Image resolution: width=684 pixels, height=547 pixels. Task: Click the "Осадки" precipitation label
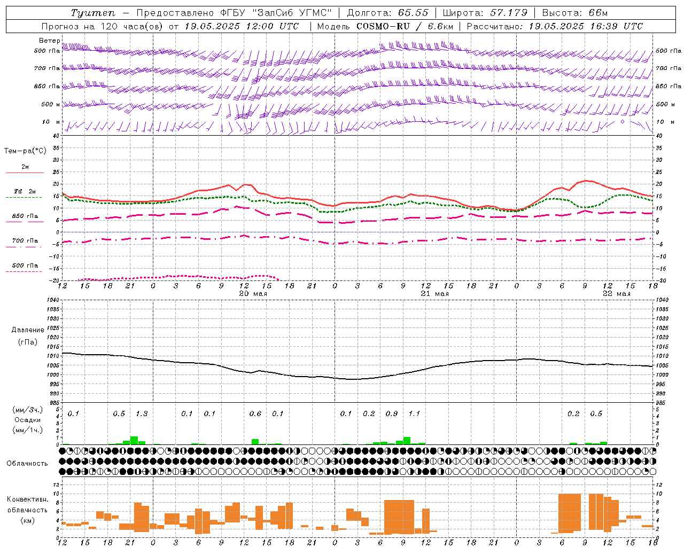click(x=27, y=420)
